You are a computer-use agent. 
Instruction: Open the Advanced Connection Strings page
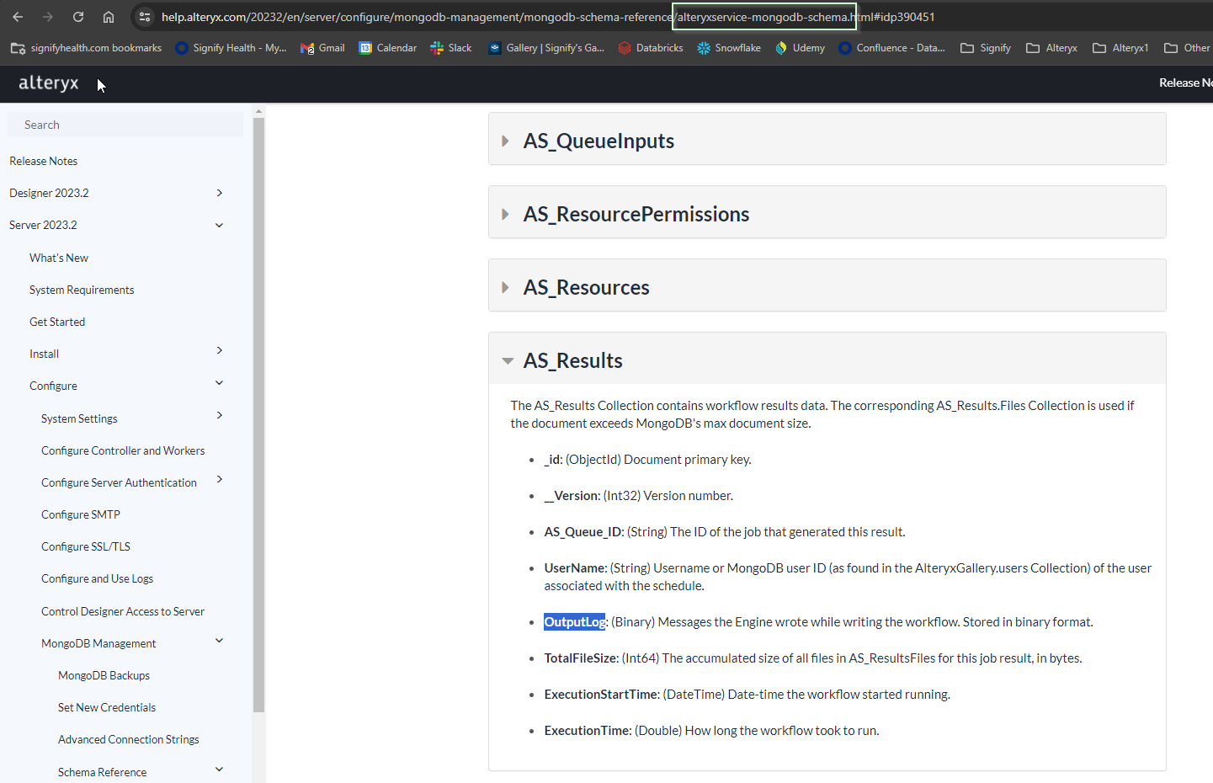128,739
